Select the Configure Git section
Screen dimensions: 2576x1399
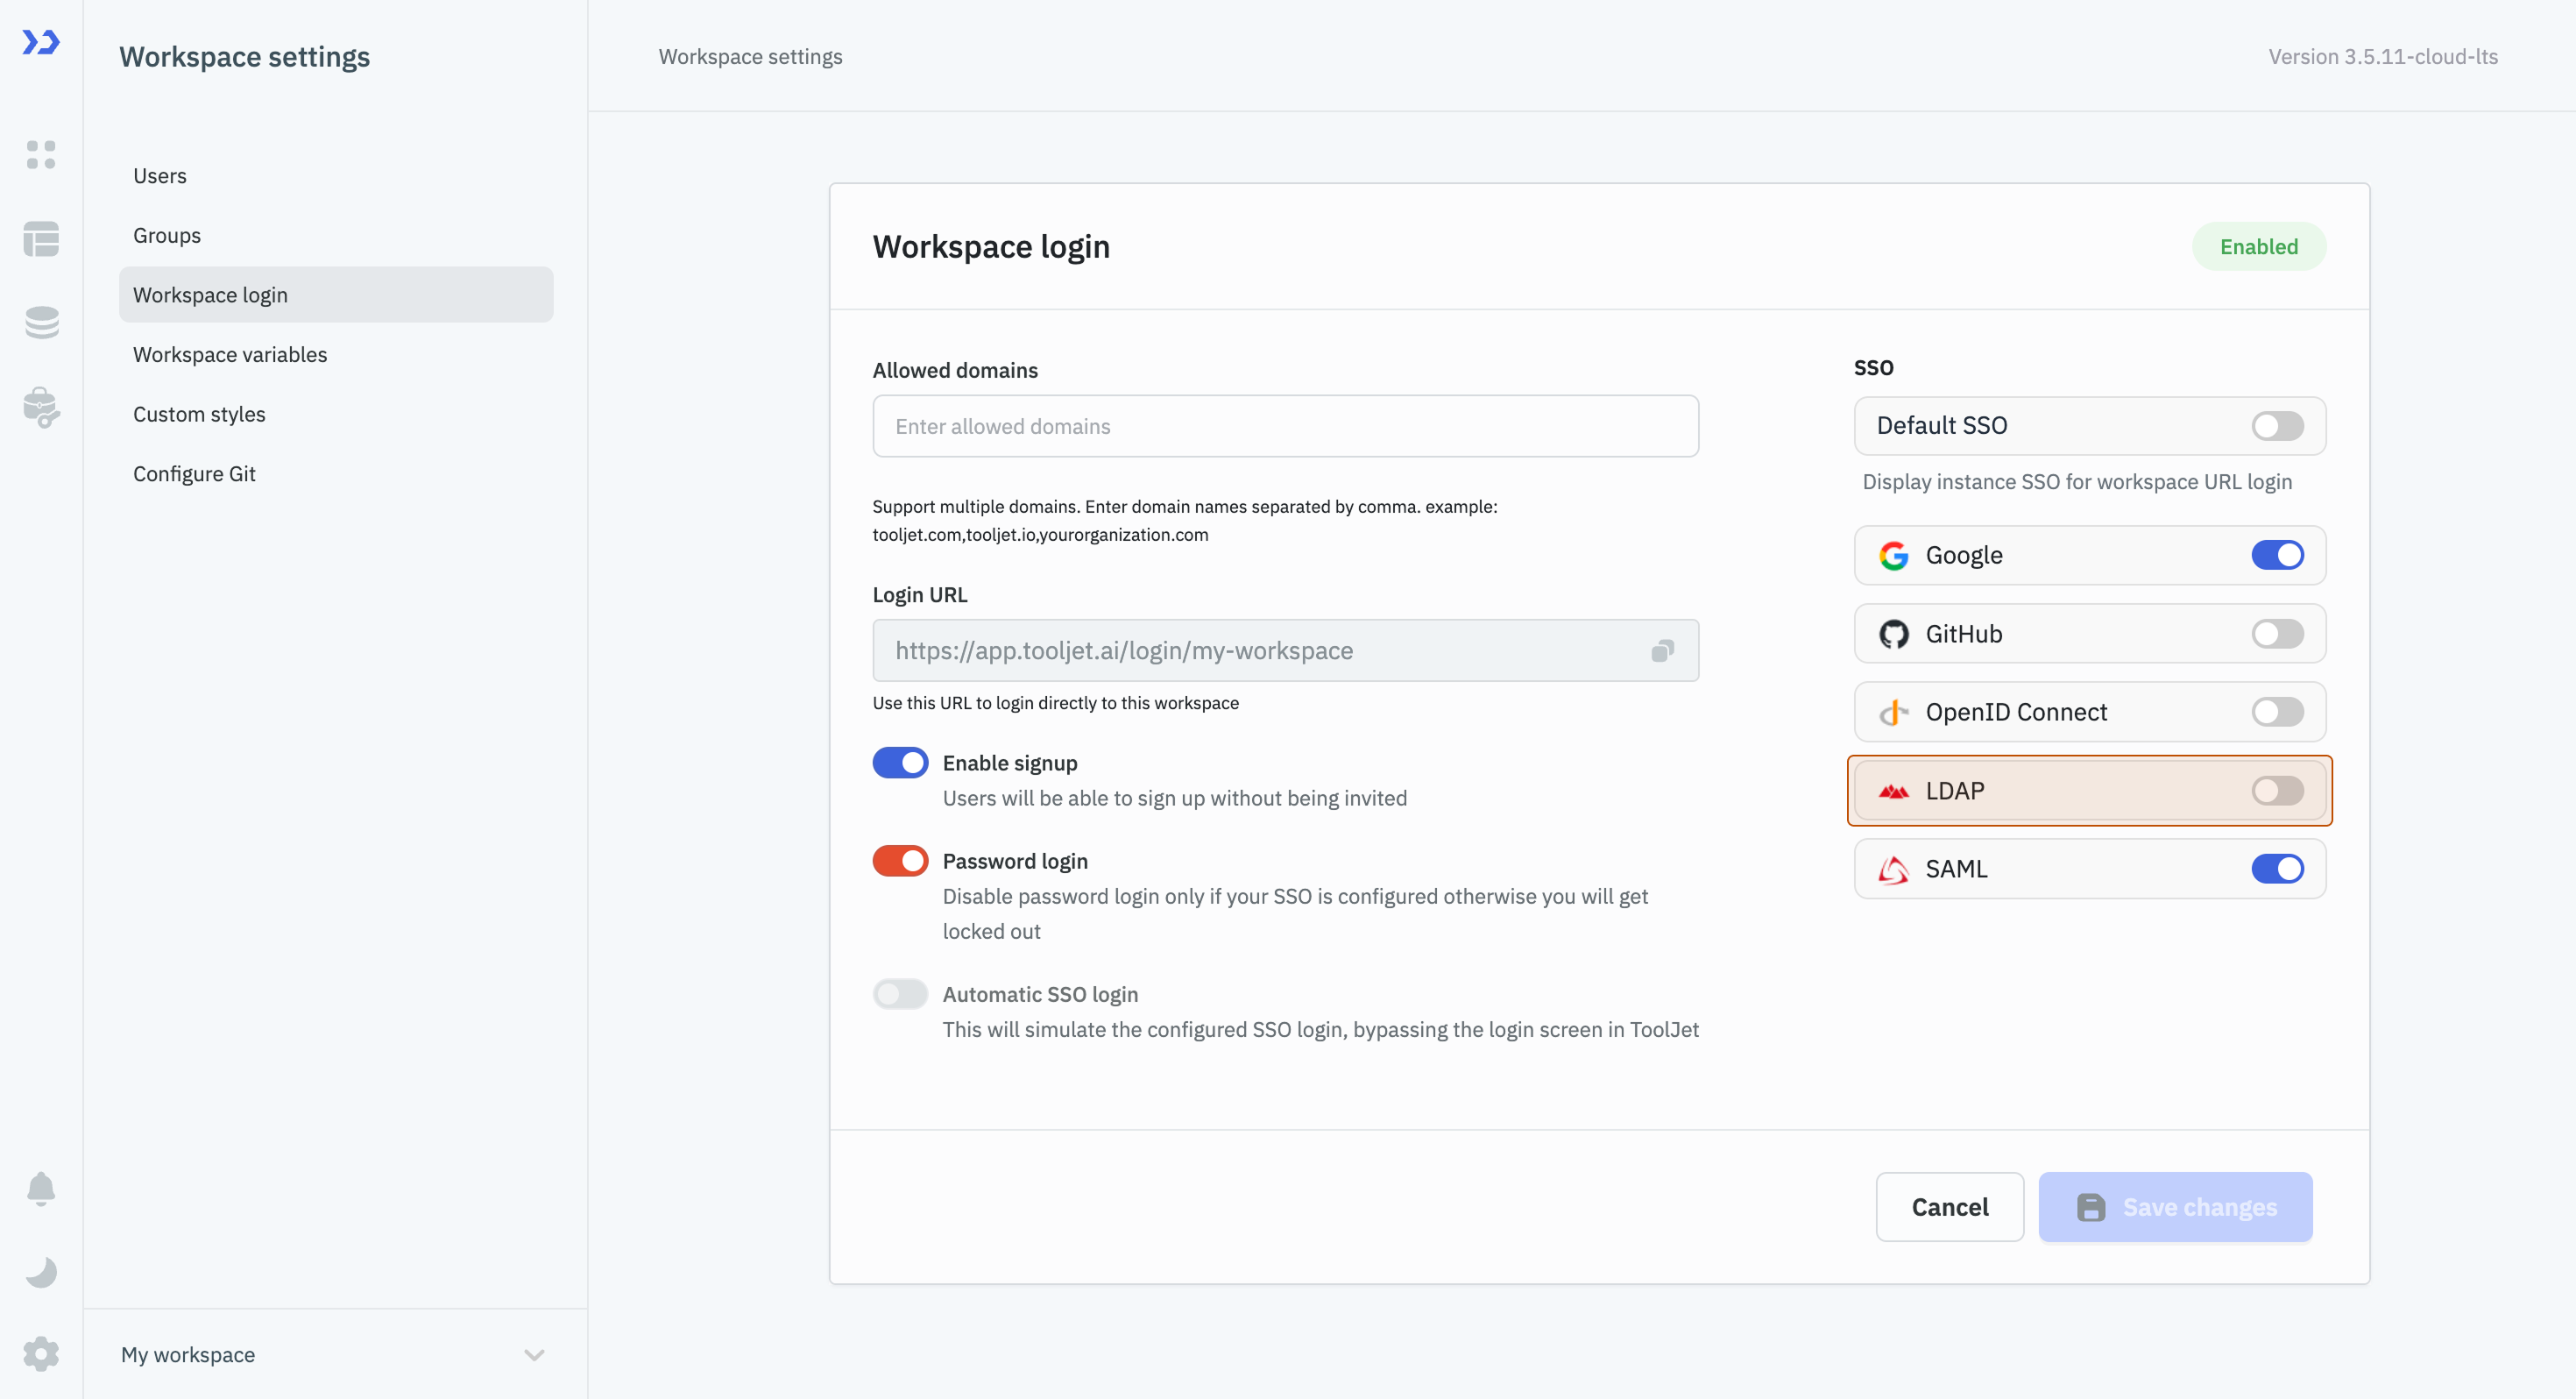(x=194, y=473)
